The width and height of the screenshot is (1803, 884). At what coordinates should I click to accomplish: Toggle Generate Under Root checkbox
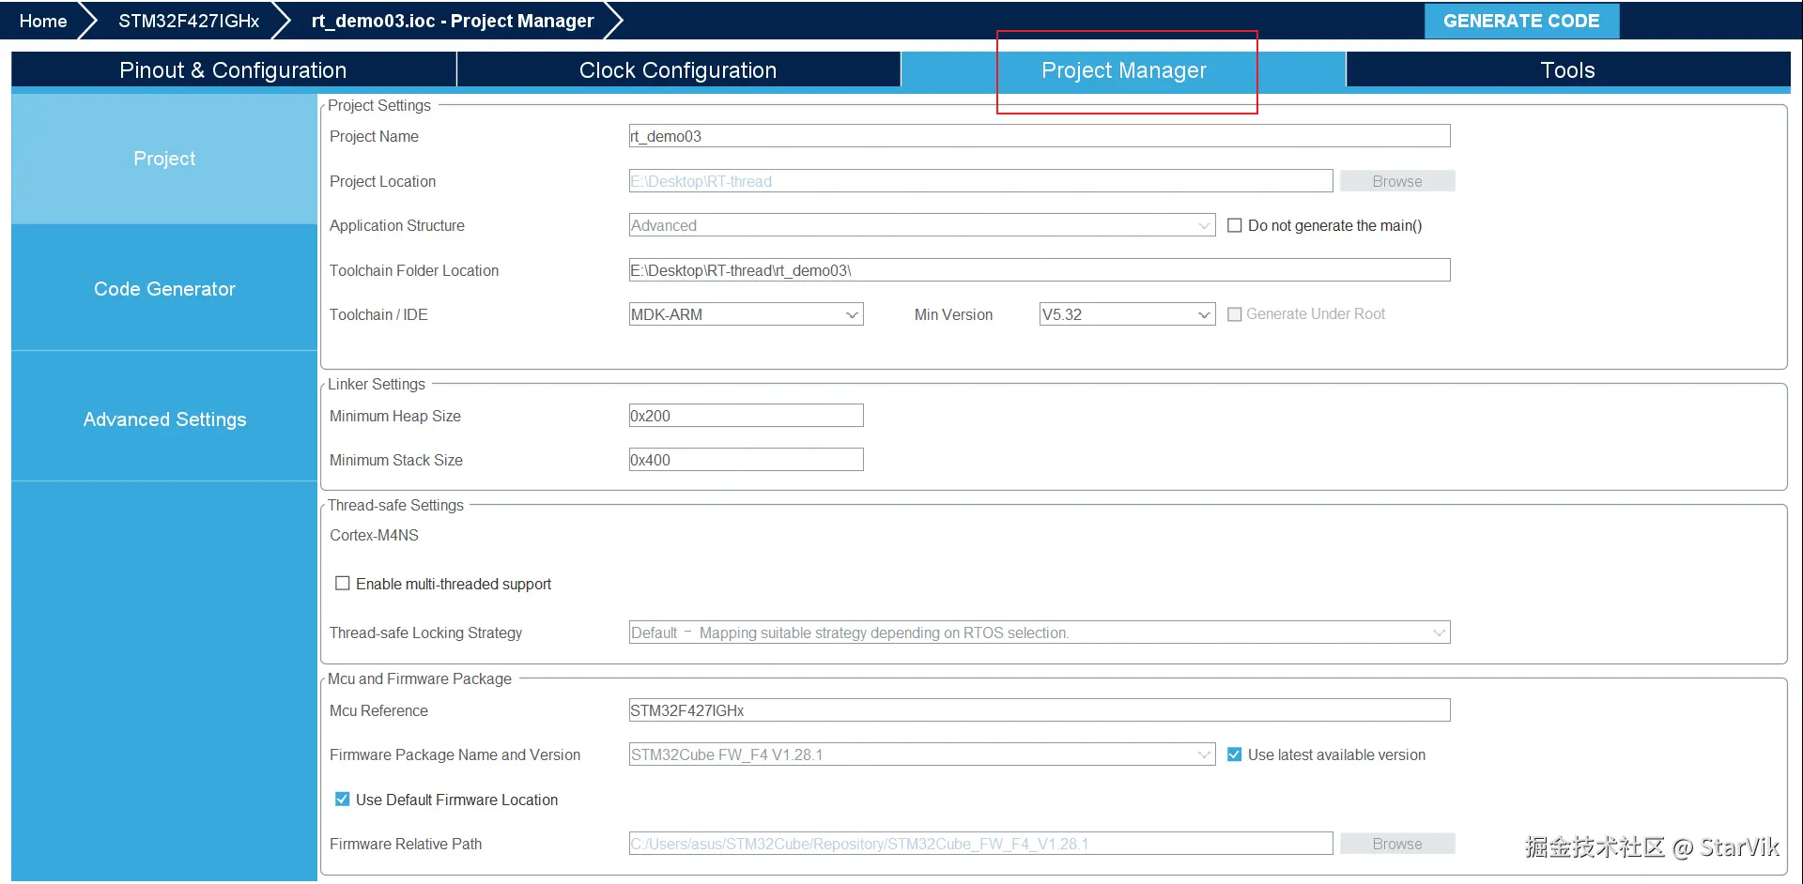(x=1235, y=314)
